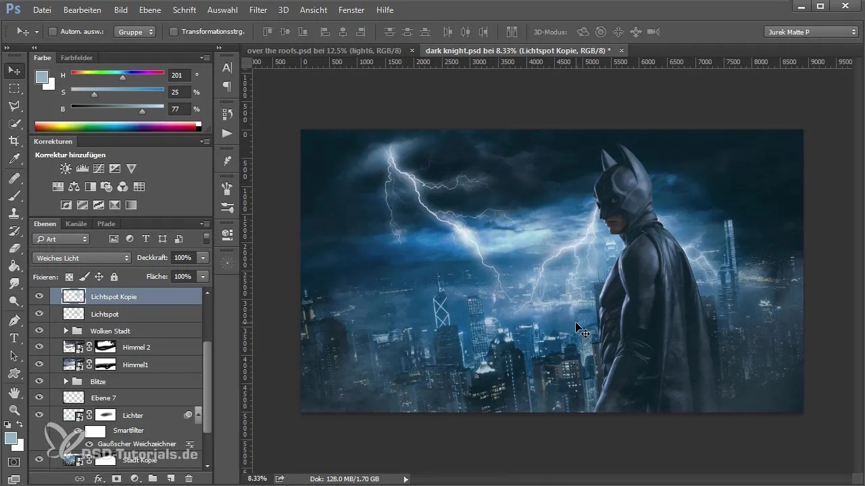This screenshot has width=865, height=486.
Task: Switch to the Pfade tab
Action: (x=106, y=223)
